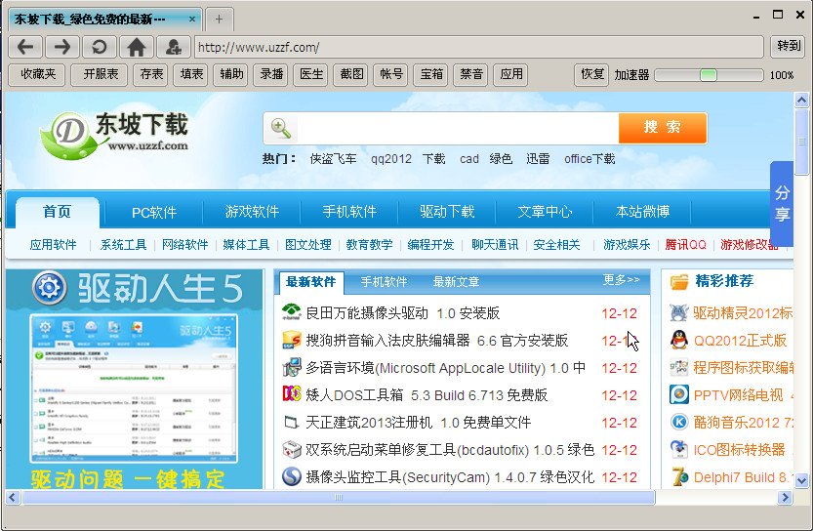This screenshot has width=813, height=531.
Task: Close the 东坡下载 browser tab
Action: point(192,20)
